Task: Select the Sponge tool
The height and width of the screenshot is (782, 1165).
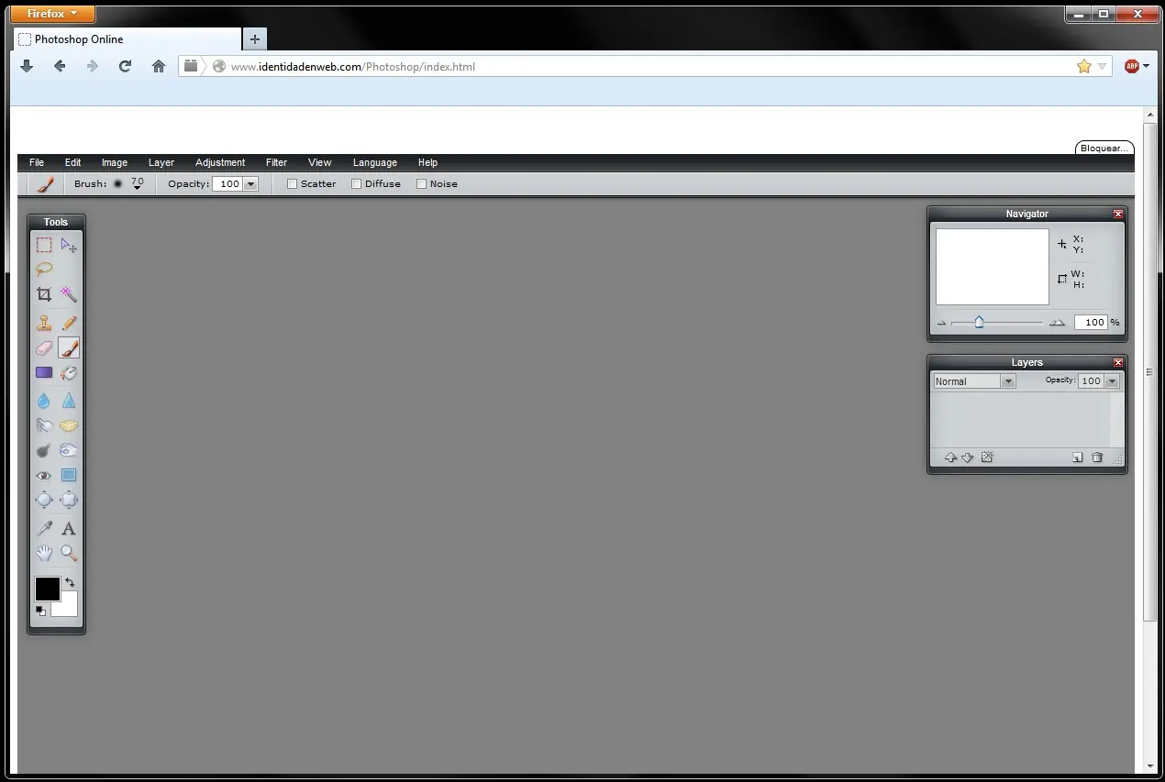Action: (69, 425)
